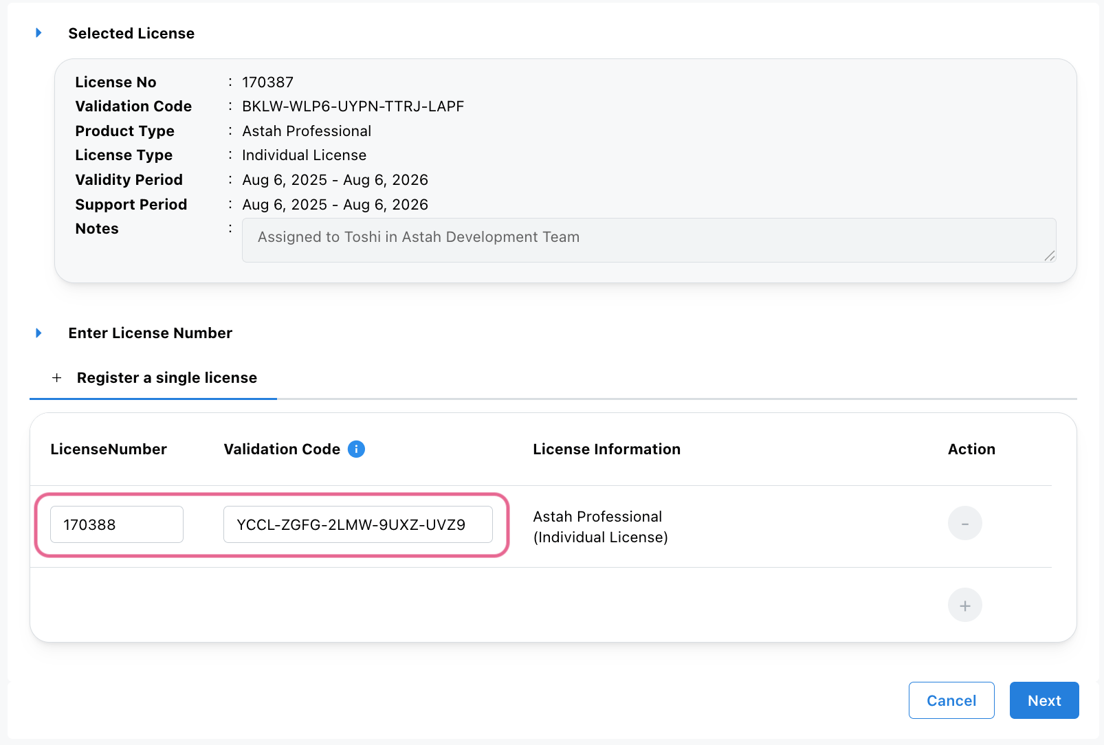Viewport: 1104px width, 745px height.
Task: Click the Selected License heading
Action: (x=131, y=33)
